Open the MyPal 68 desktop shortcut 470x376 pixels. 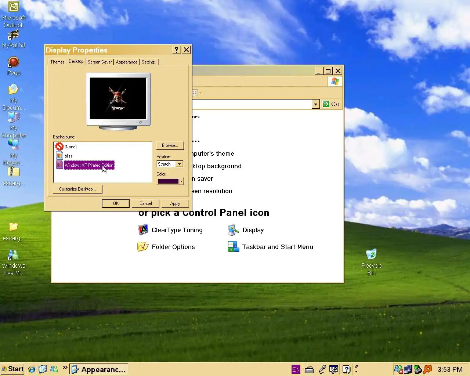14,39
